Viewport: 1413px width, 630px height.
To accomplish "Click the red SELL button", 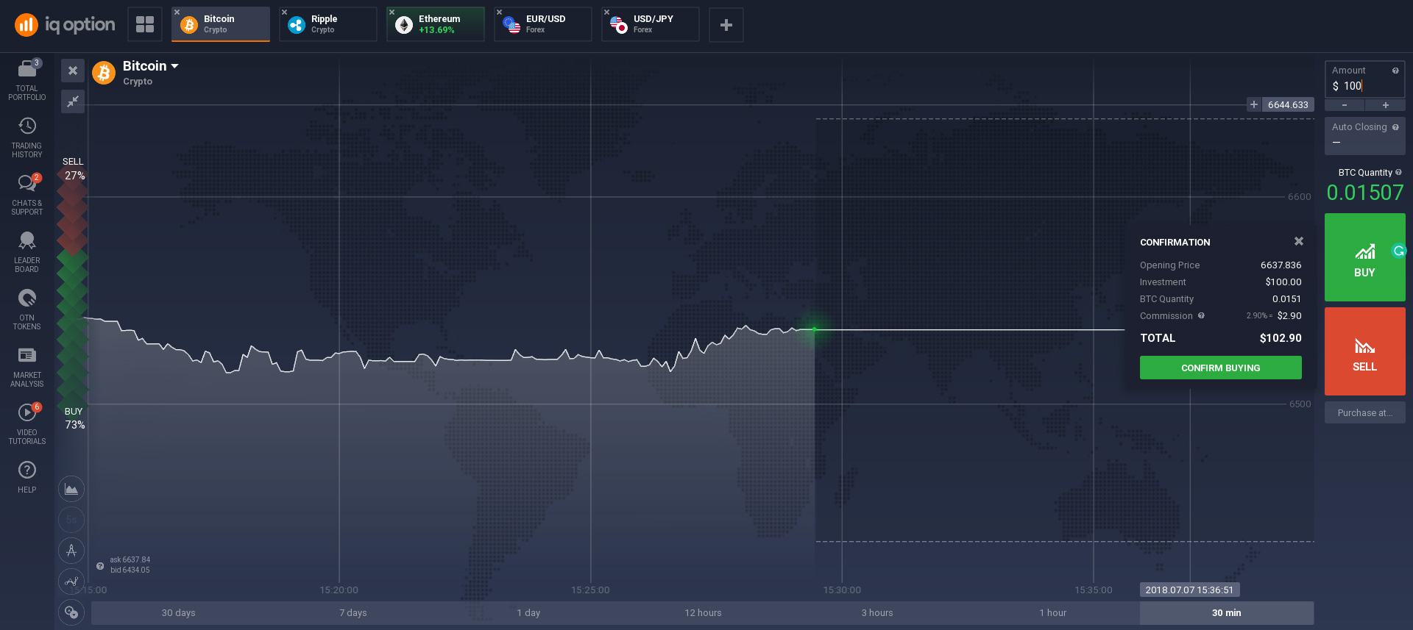I will [x=1365, y=351].
